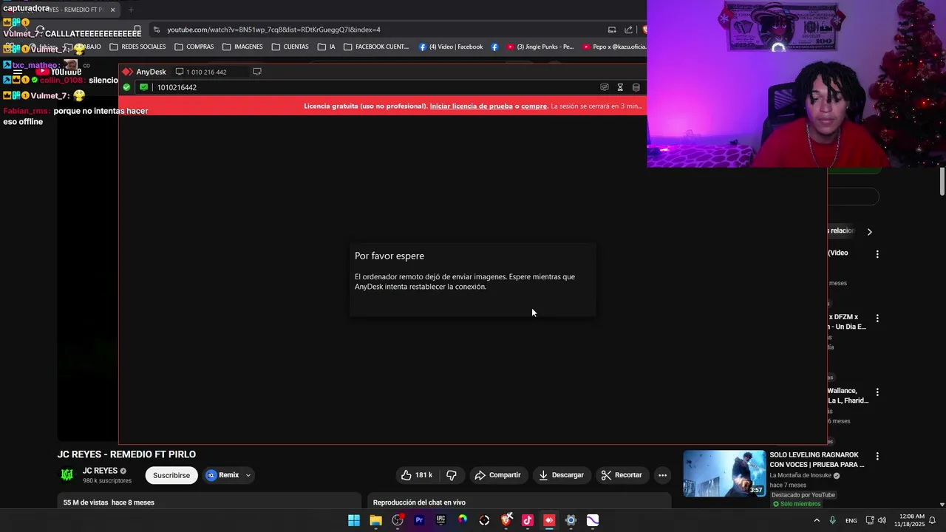This screenshot has height=532, width=946.
Task: Open SOLO LEVELING RAGNAROK video thumbnail
Action: tap(724, 474)
